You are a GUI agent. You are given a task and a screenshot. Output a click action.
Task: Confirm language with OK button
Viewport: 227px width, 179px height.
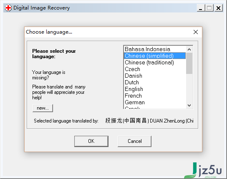pyautogui.click(x=91, y=141)
